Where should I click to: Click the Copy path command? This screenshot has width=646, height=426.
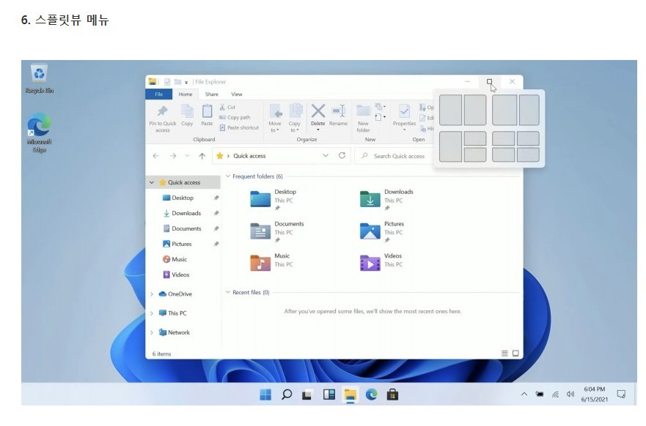click(x=235, y=117)
